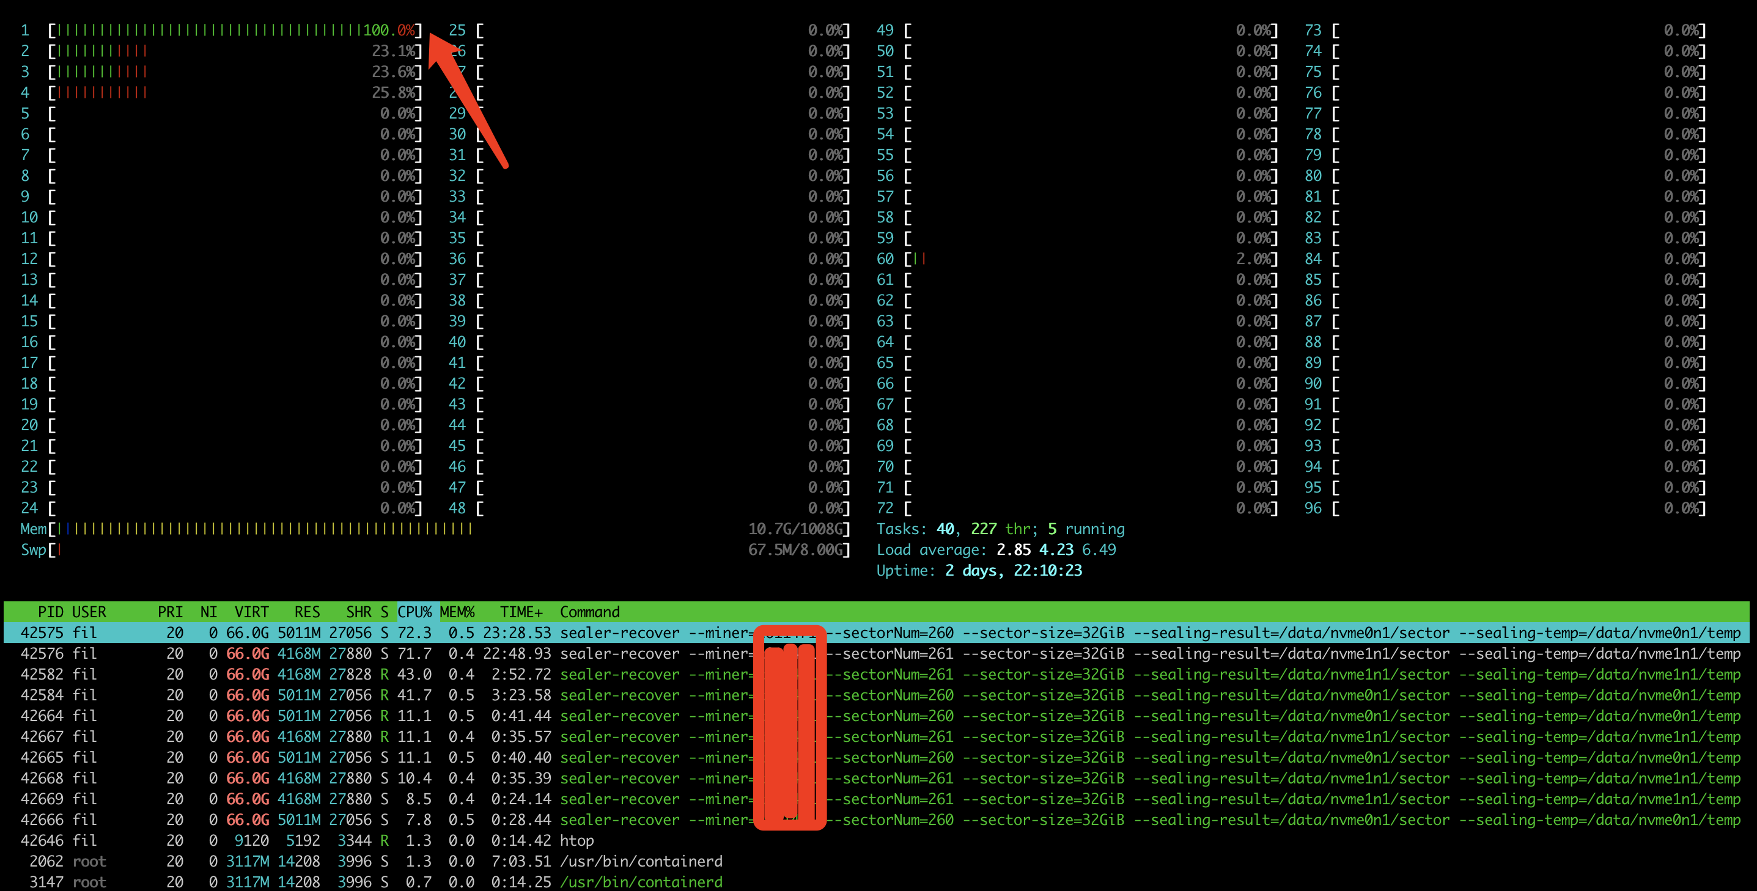Select containerd process row PID 2062

[x=877, y=861]
